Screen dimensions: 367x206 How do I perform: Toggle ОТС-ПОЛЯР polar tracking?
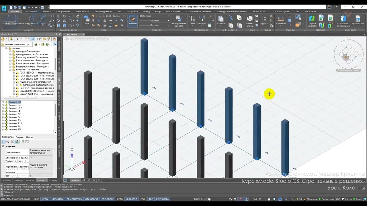coord(108,199)
